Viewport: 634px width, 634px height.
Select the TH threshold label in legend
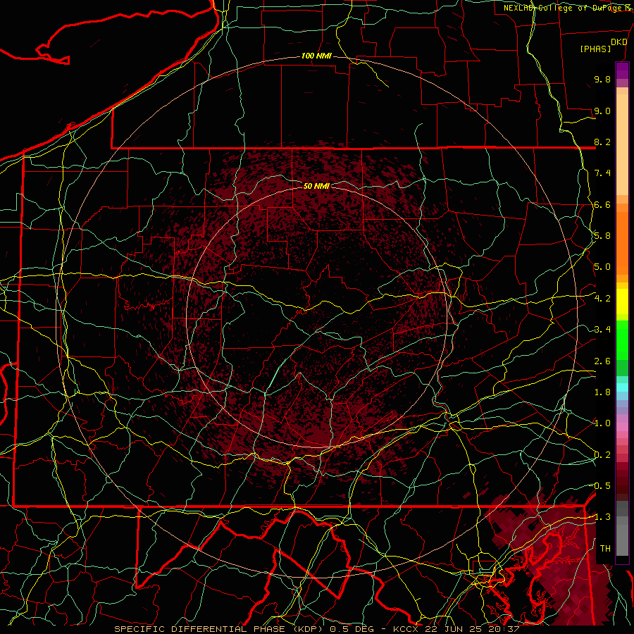[x=605, y=549]
